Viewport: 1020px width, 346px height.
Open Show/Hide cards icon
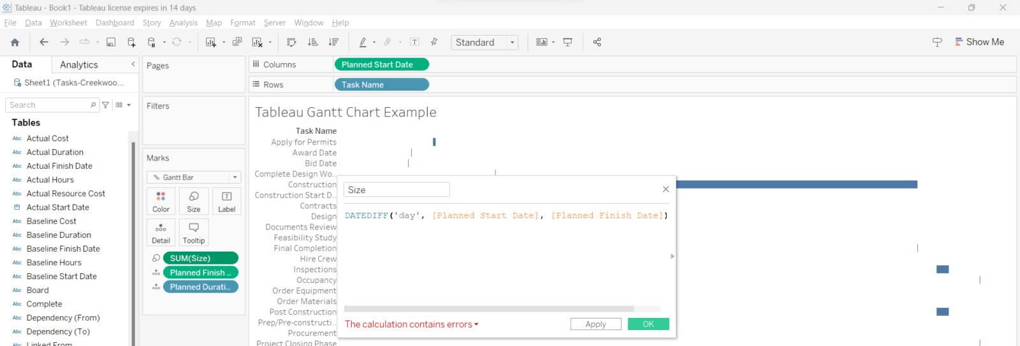point(542,42)
